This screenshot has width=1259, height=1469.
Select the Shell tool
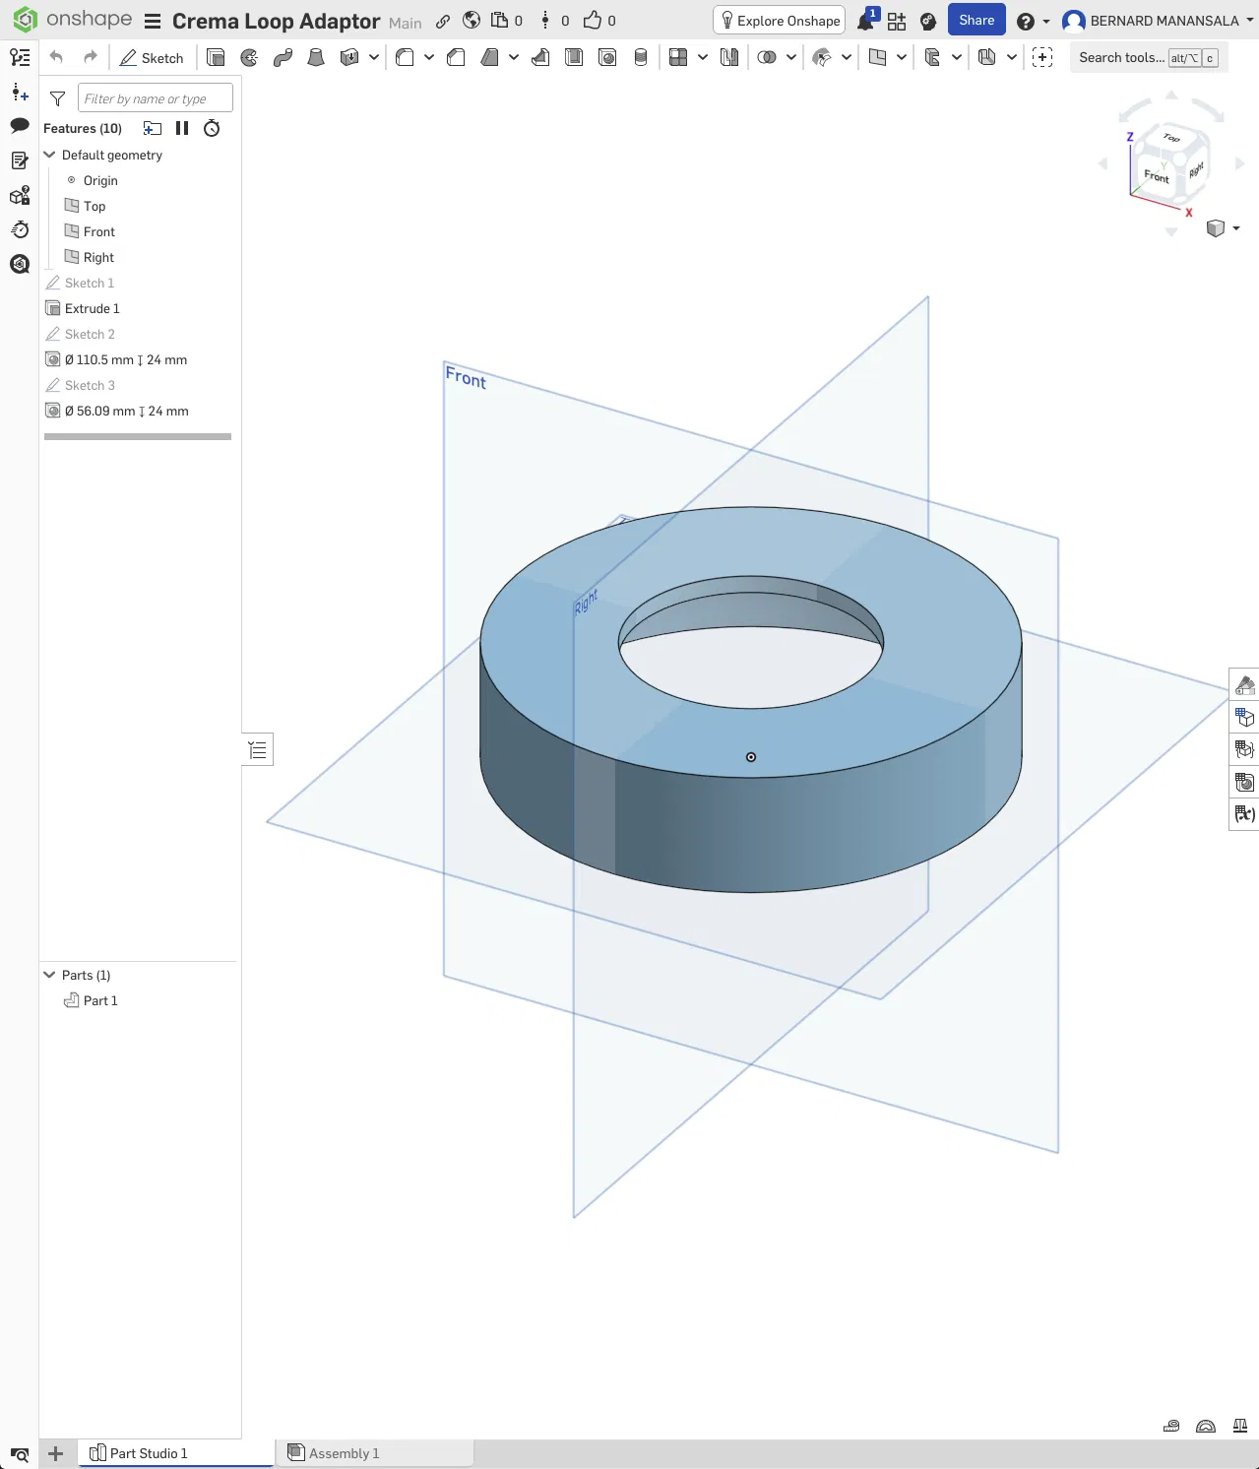pyautogui.click(x=574, y=58)
